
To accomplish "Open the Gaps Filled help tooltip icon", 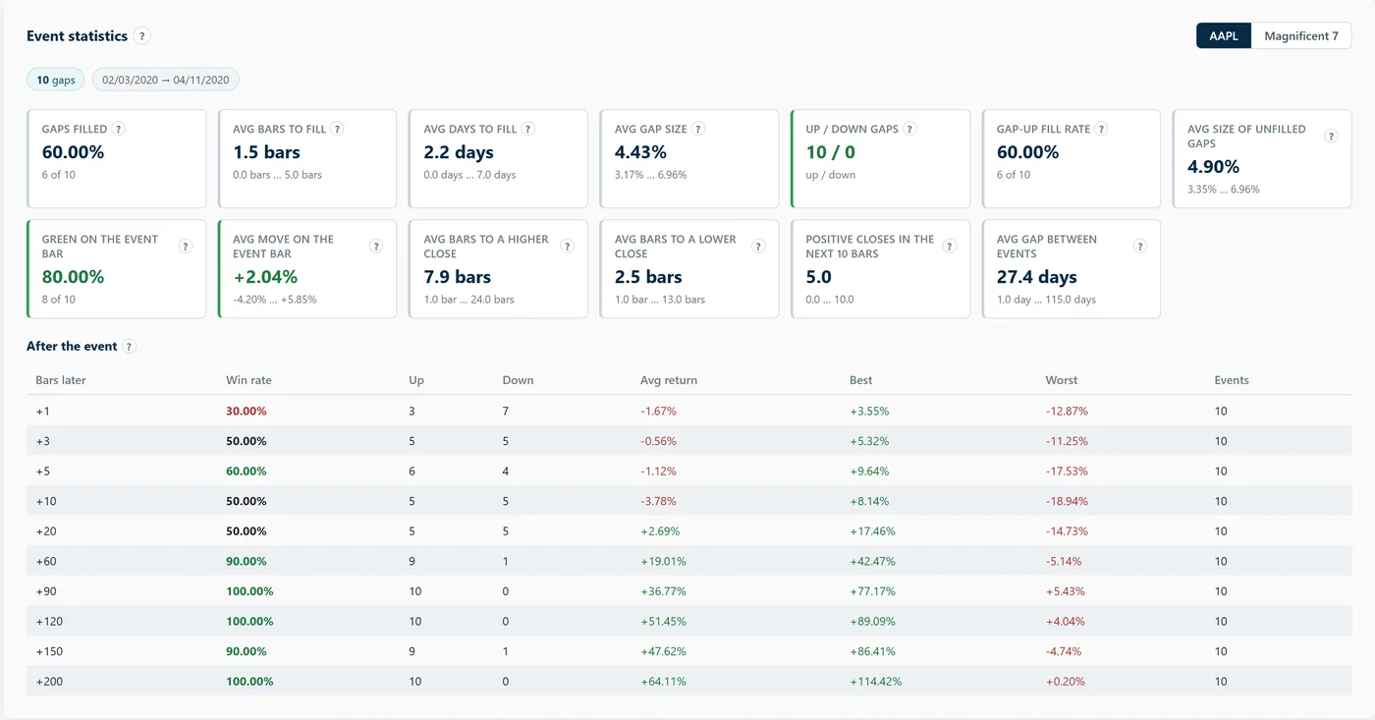I will click(119, 129).
